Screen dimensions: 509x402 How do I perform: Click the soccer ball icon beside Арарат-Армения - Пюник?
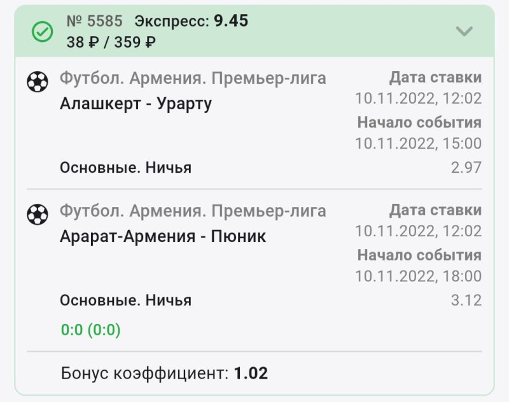pyautogui.click(x=38, y=214)
